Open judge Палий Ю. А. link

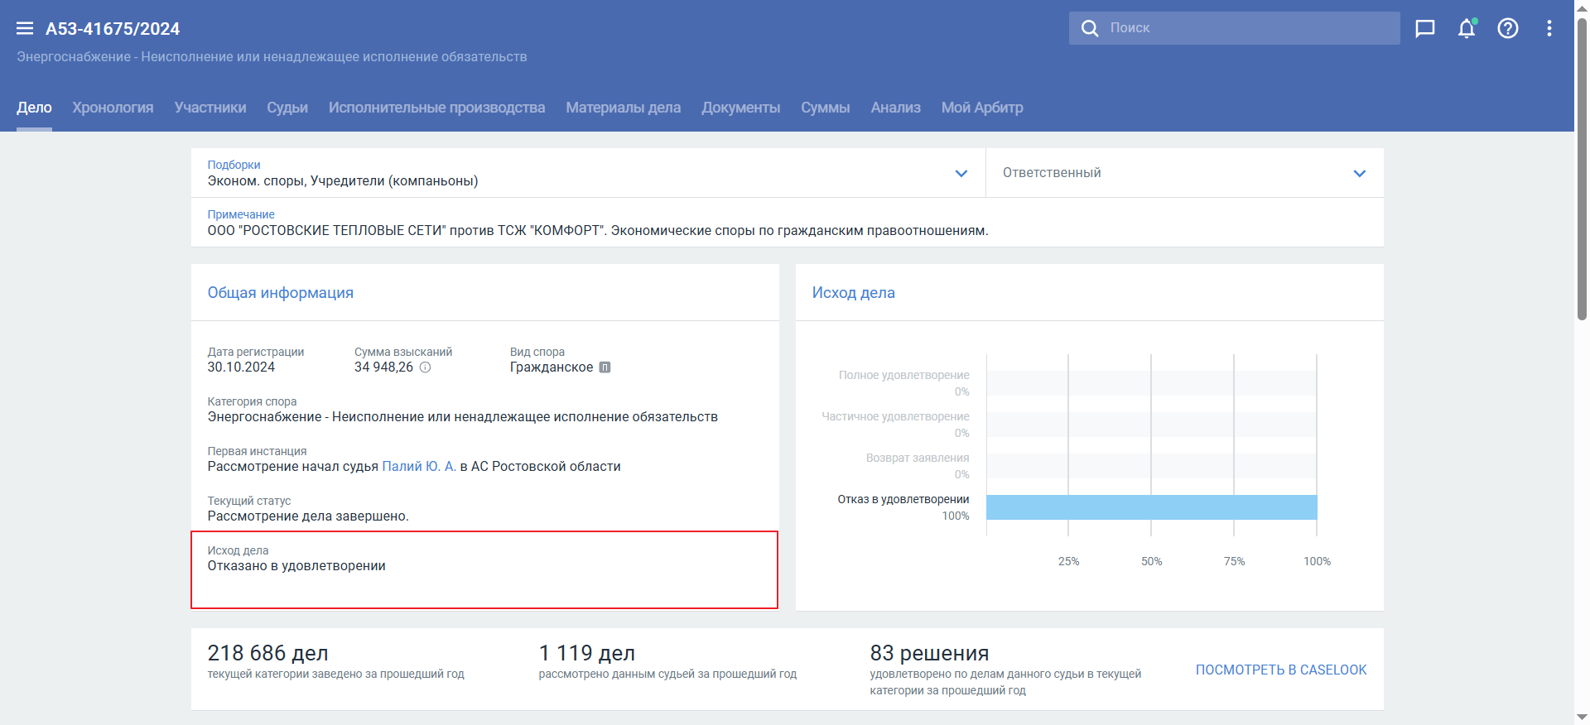coord(418,467)
